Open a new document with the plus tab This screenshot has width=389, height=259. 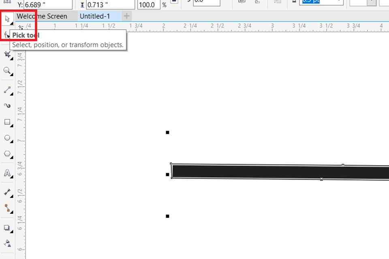[126, 16]
